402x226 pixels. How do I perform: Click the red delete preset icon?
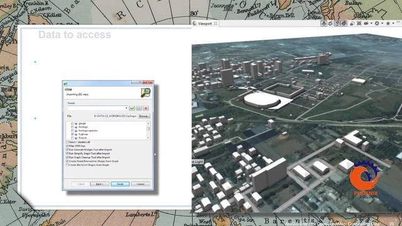pos(146,109)
